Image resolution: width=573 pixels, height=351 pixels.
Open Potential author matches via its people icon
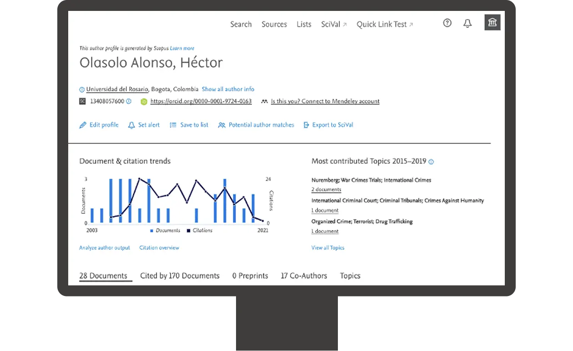coord(221,125)
